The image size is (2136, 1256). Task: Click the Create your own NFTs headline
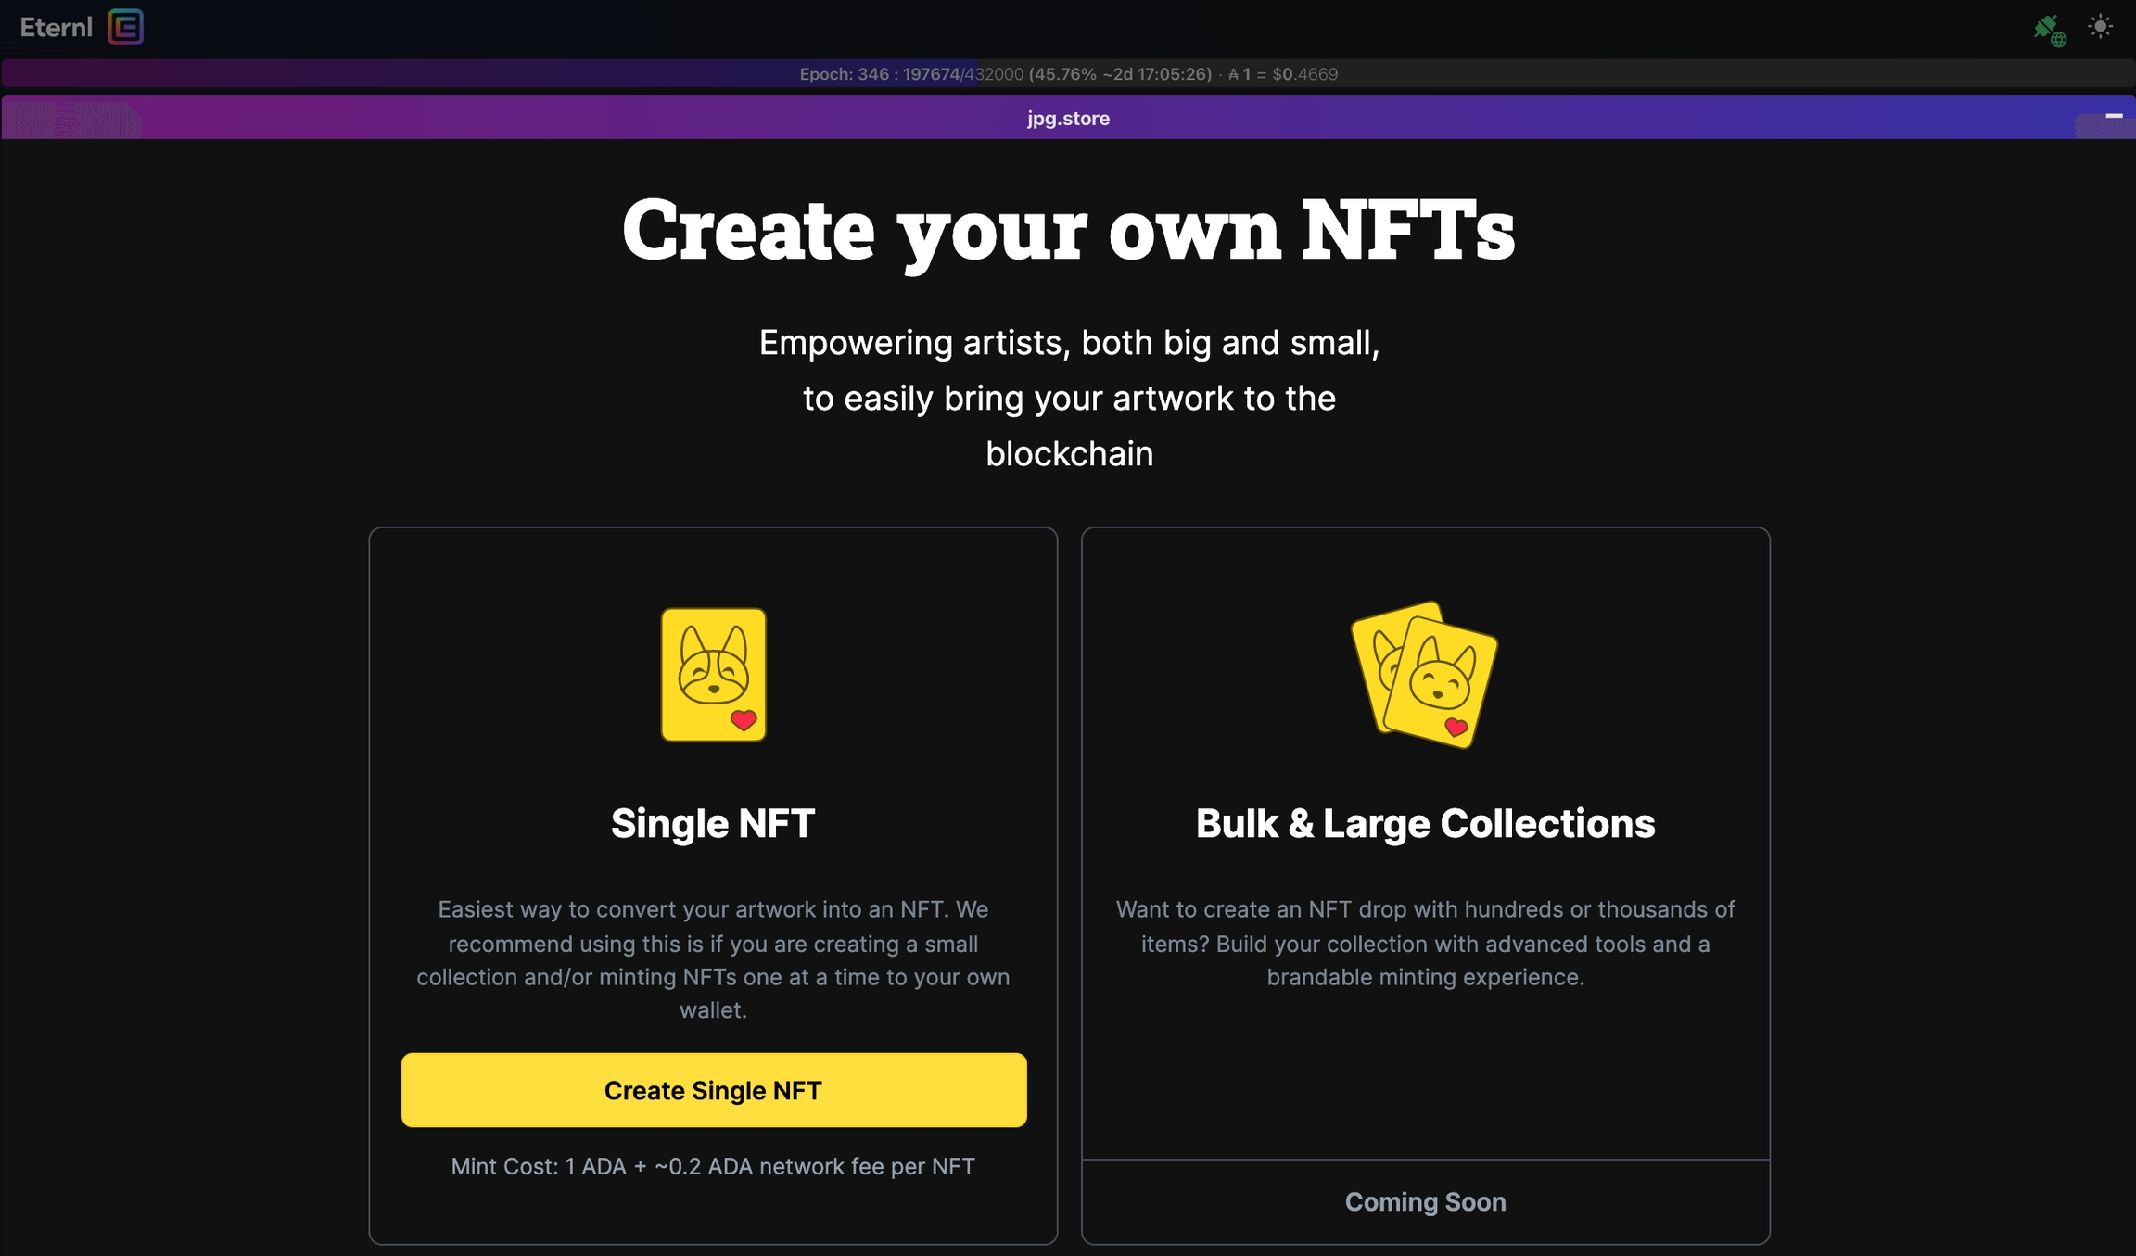(x=1068, y=229)
